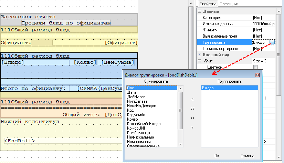Switch to the Свойства tab

(208, 4)
